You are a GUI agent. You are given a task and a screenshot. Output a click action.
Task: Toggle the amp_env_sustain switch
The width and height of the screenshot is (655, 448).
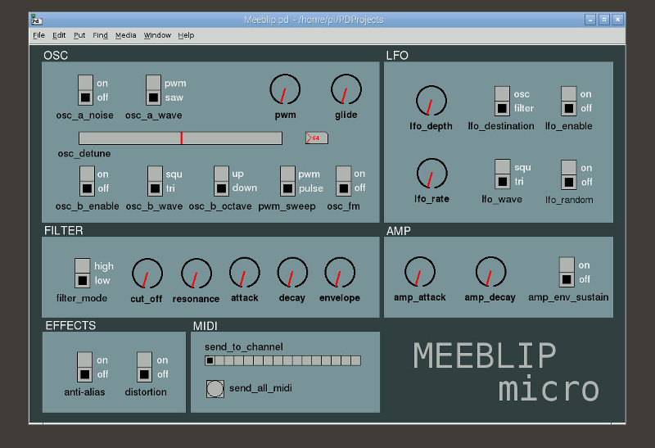click(x=567, y=272)
